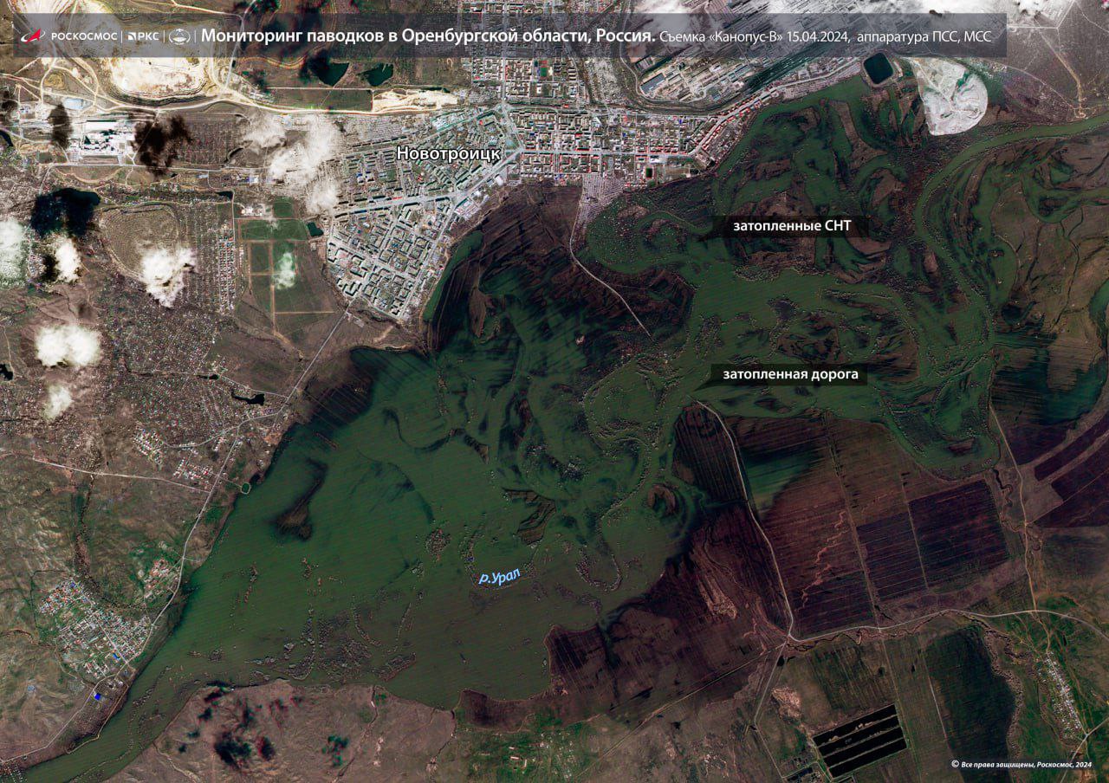Select the Новотроицк city label
The image size is (1109, 783).
(448, 153)
